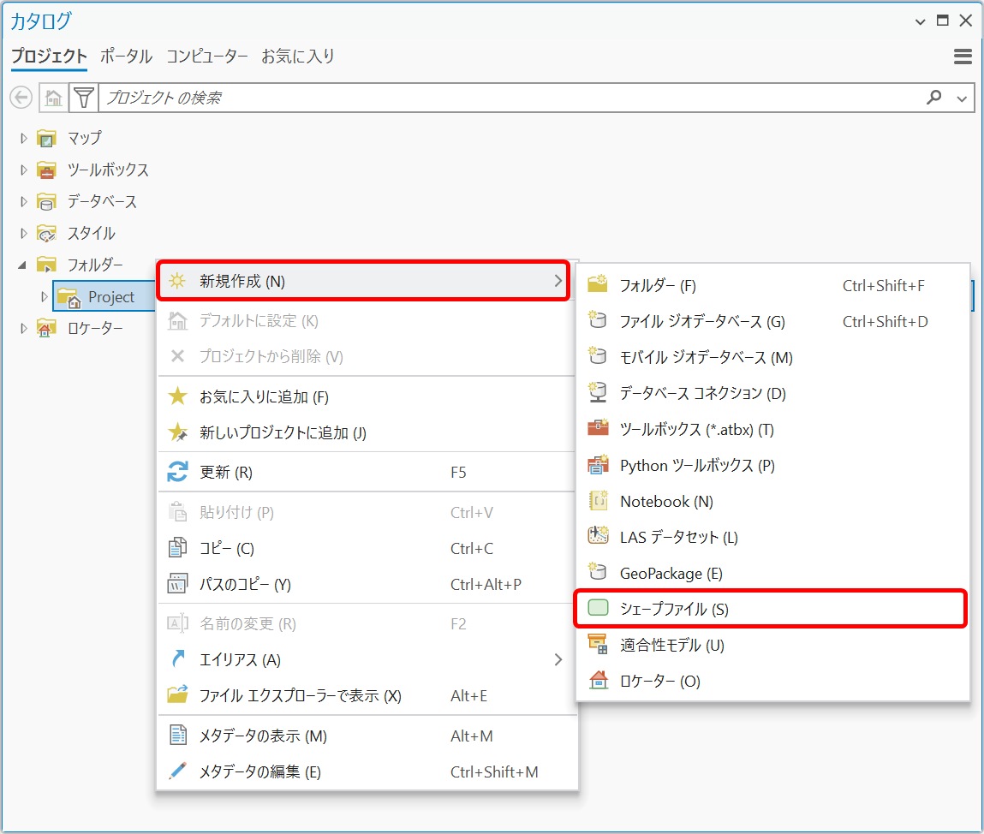Expand the データベース tree node
The height and width of the screenshot is (834, 984).
(x=24, y=202)
